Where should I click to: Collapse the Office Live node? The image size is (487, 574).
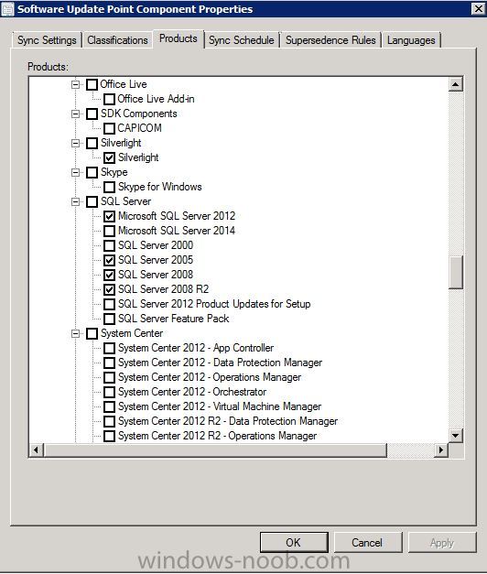(75, 84)
